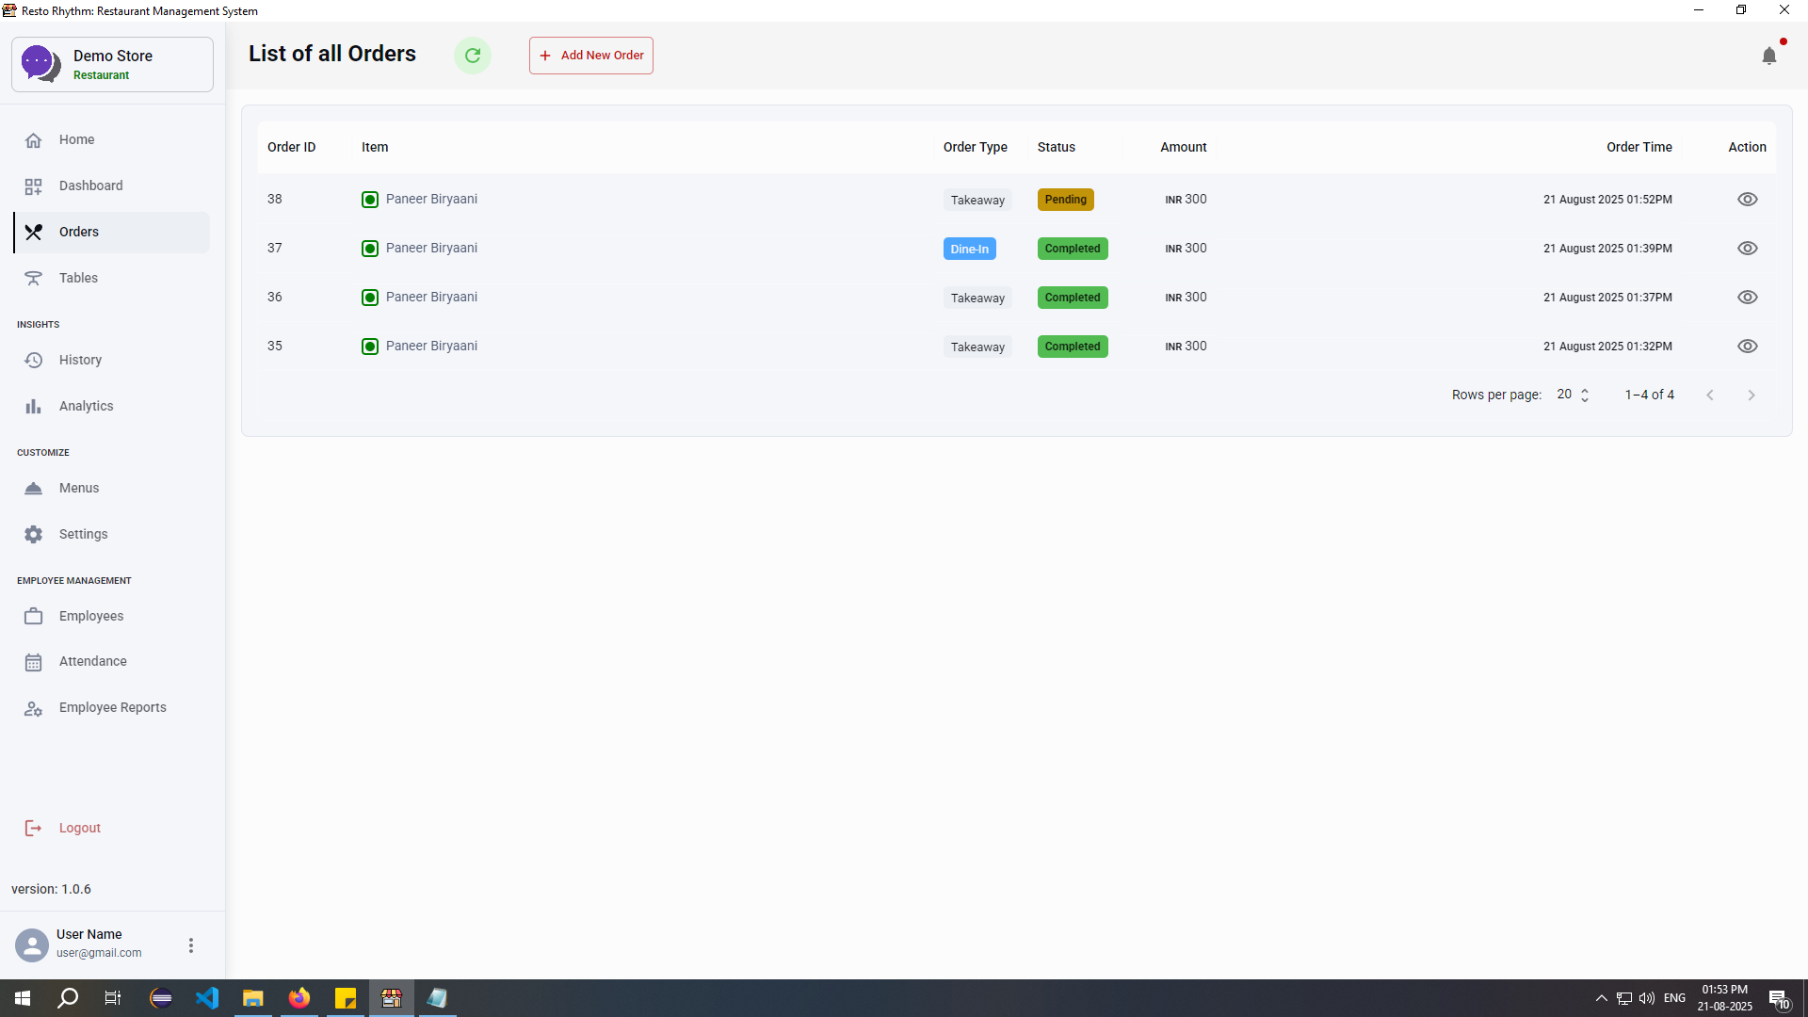View details of order 38 via eye icon
Screen dimensions: 1808x1017
pyautogui.click(x=1749, y=199)
